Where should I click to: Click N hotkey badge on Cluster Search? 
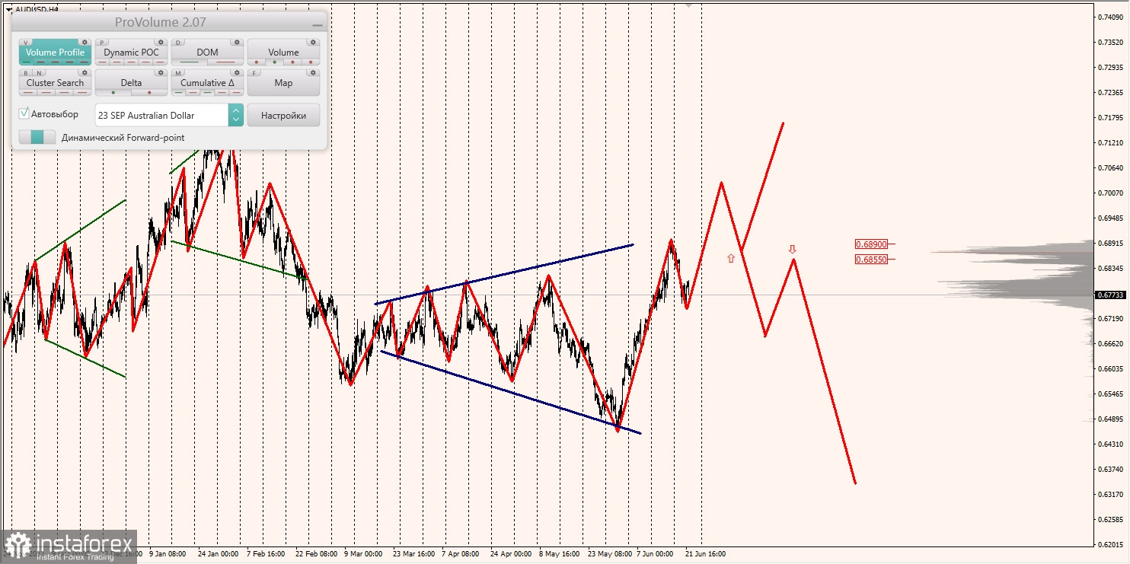tap(39, 73)
